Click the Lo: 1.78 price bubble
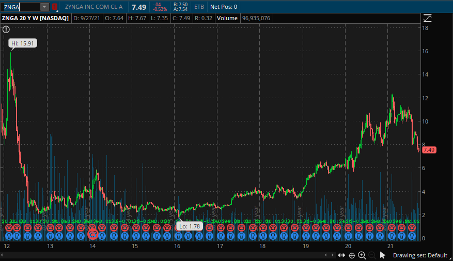453x261 pixels. (x=190, y=226)
